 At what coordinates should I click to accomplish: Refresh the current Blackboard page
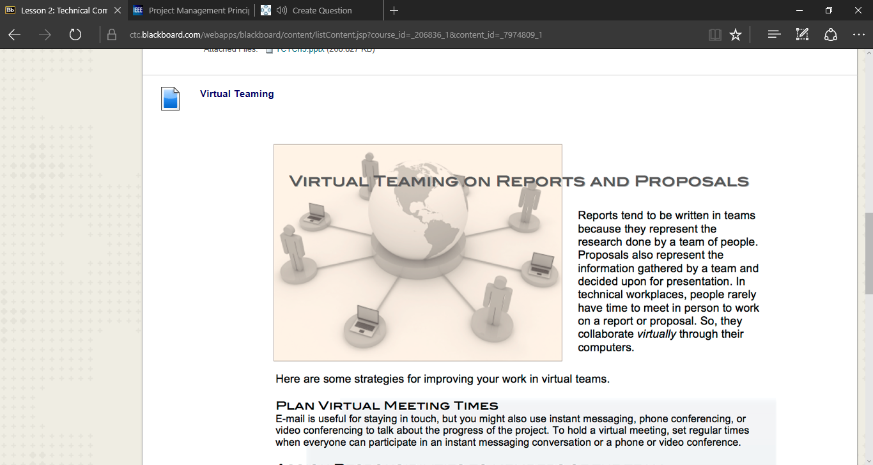(x=75, y=34)
